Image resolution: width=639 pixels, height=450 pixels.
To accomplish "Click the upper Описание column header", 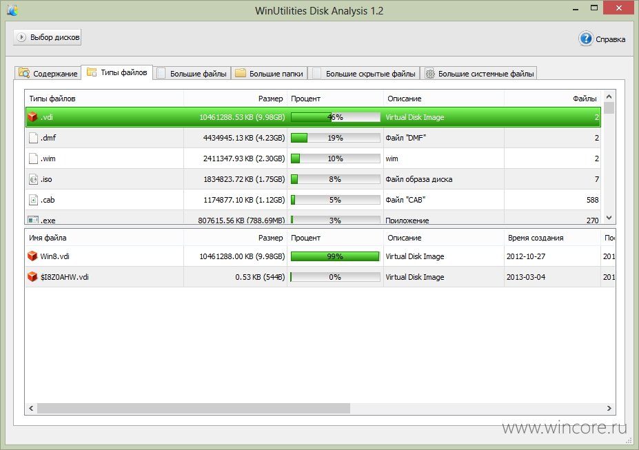I will coord(443,99).
